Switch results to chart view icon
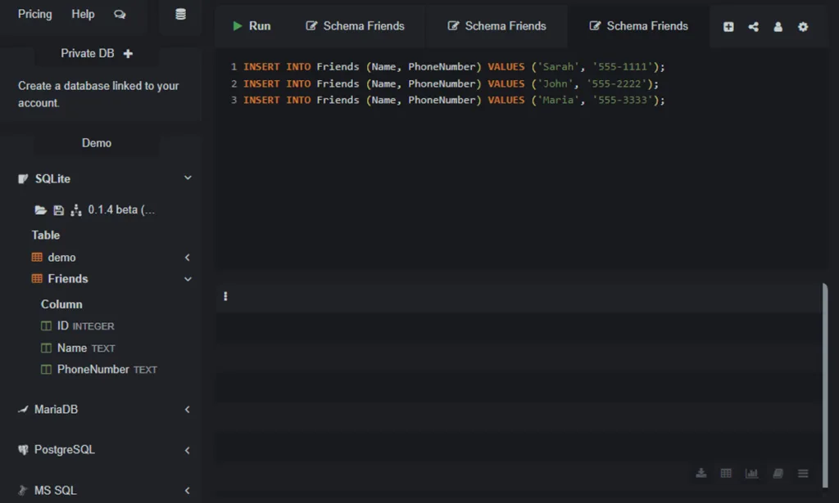Viewport: 839px width, 503px height. 751,473
